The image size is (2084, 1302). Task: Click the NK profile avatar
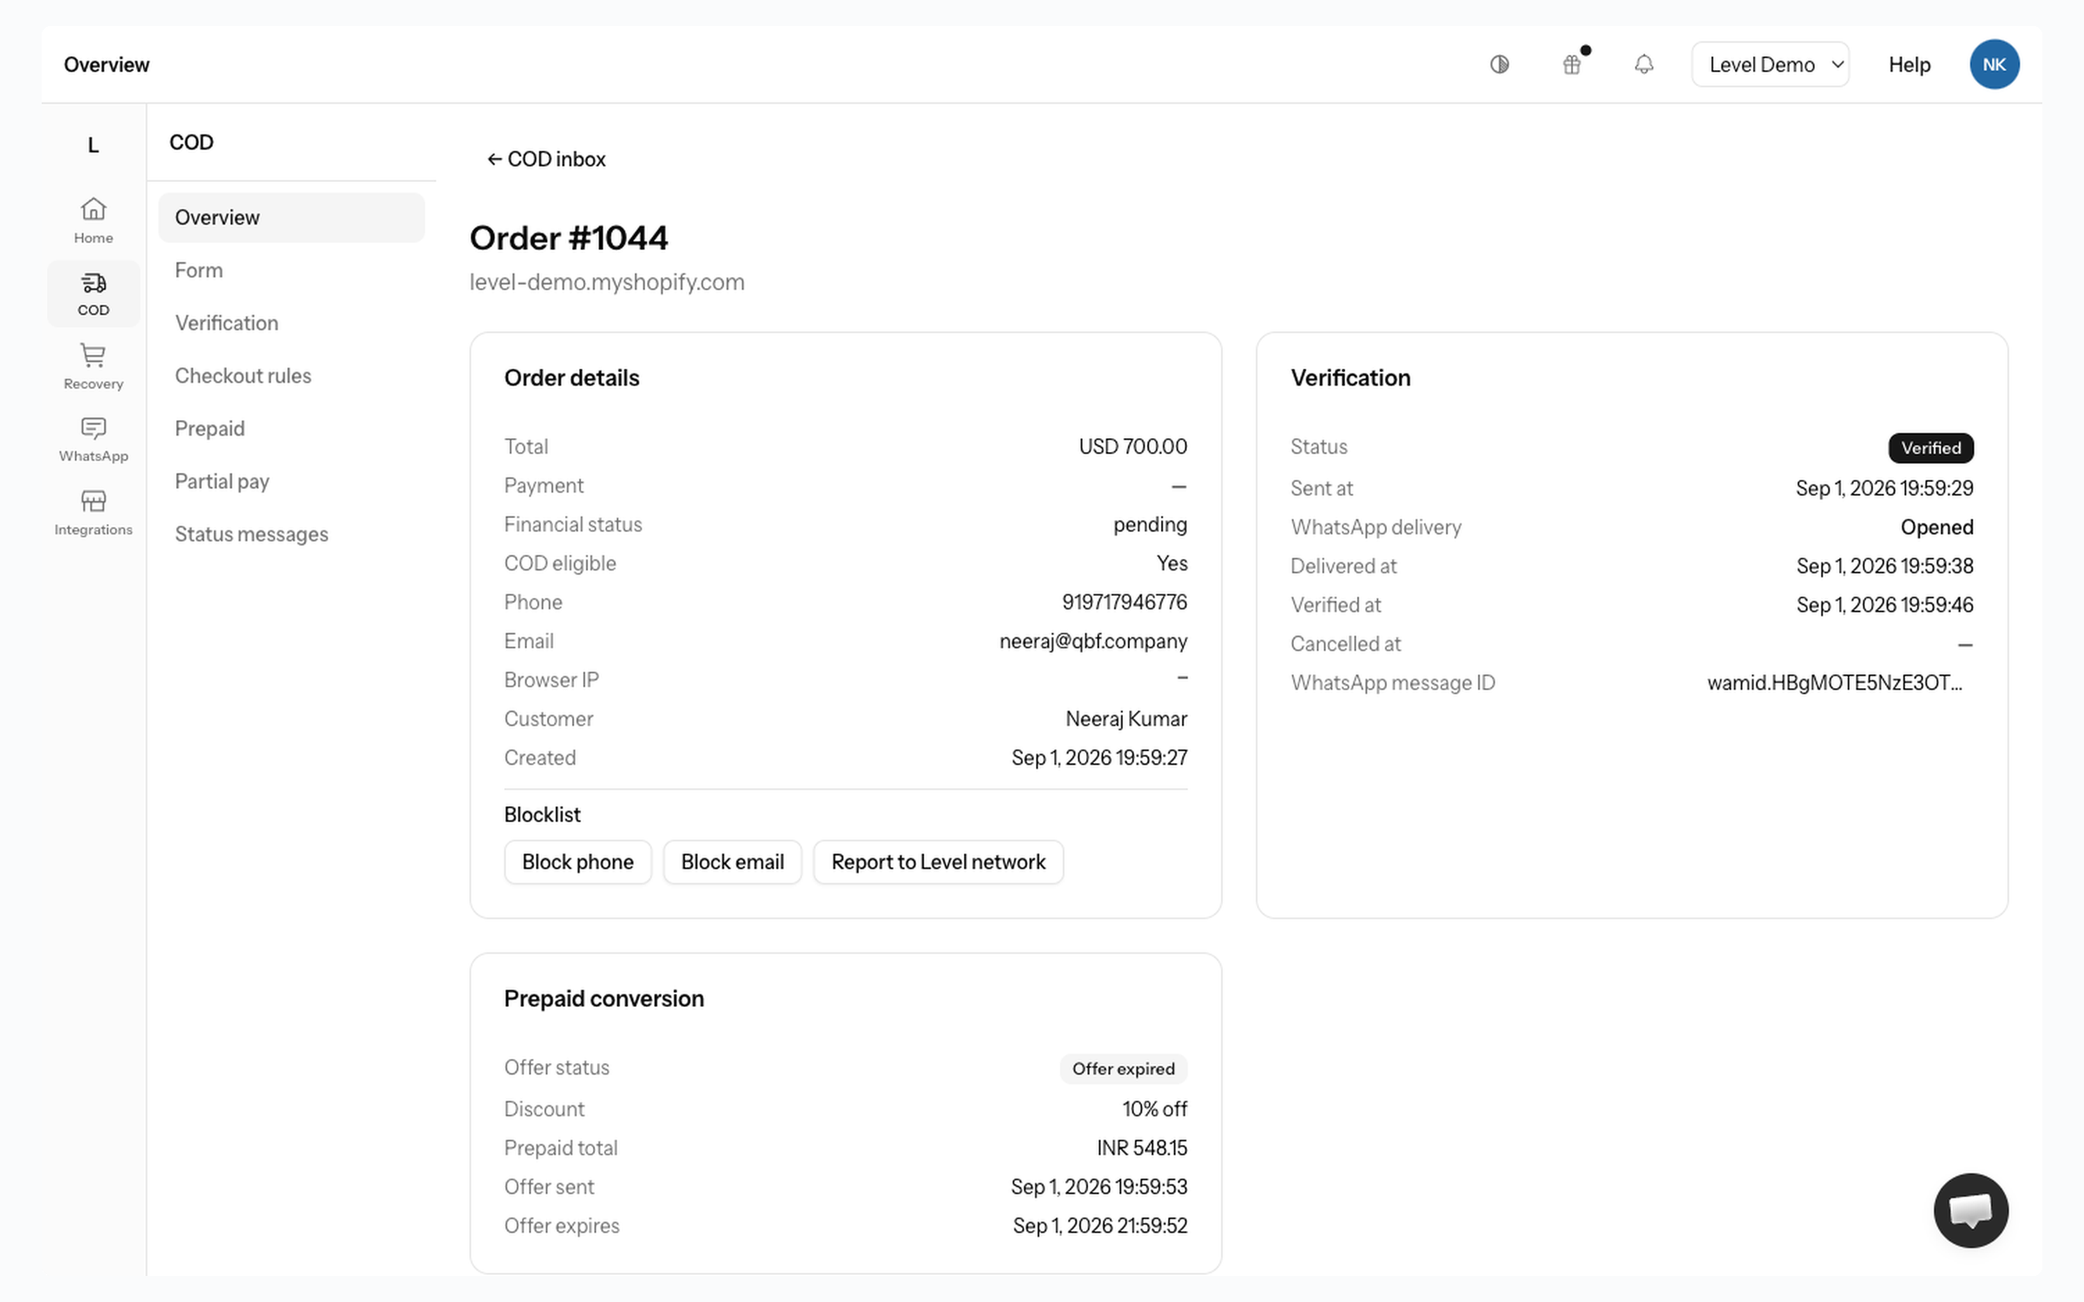tap(1994, 64)
